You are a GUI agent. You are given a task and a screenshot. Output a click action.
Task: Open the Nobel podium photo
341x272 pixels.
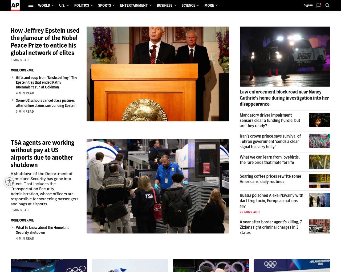click(x=158, y=74)
